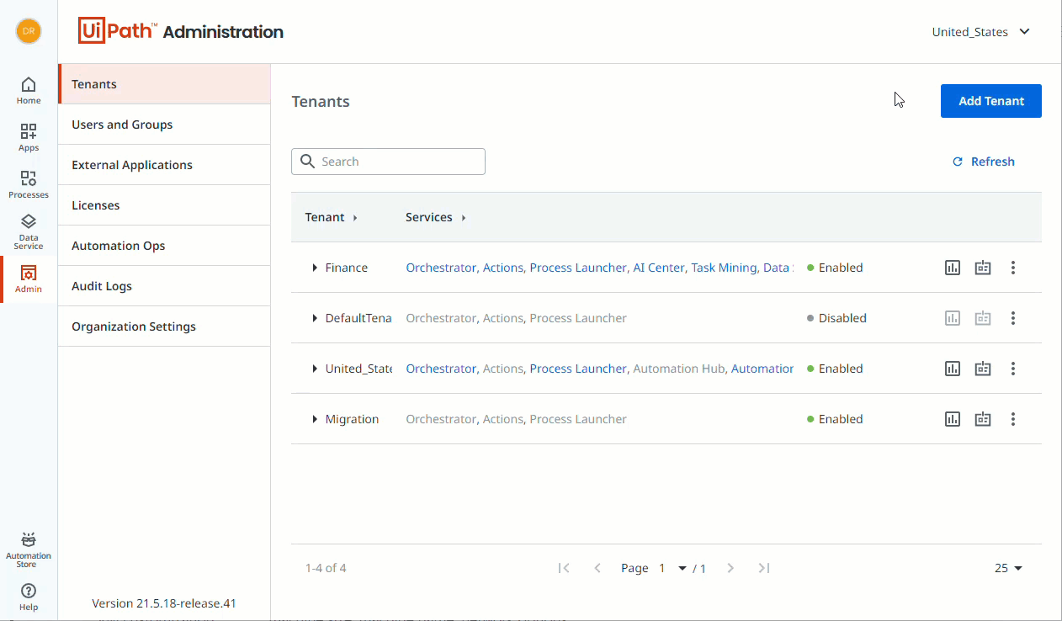1062x621 pixels.
Task: Expand the Migration tenant row
Action: [315, 419]
